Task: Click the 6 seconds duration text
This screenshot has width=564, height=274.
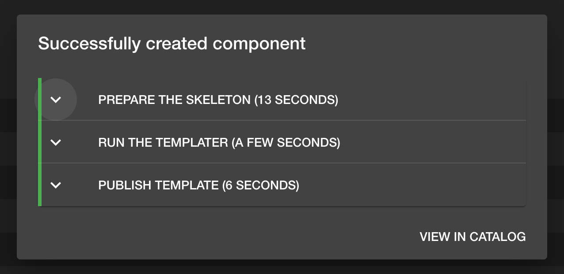Action: [x=260, y=185]
